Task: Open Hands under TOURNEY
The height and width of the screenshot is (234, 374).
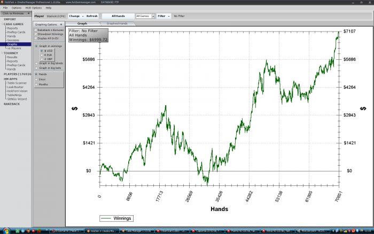Action: coord(11,69)
